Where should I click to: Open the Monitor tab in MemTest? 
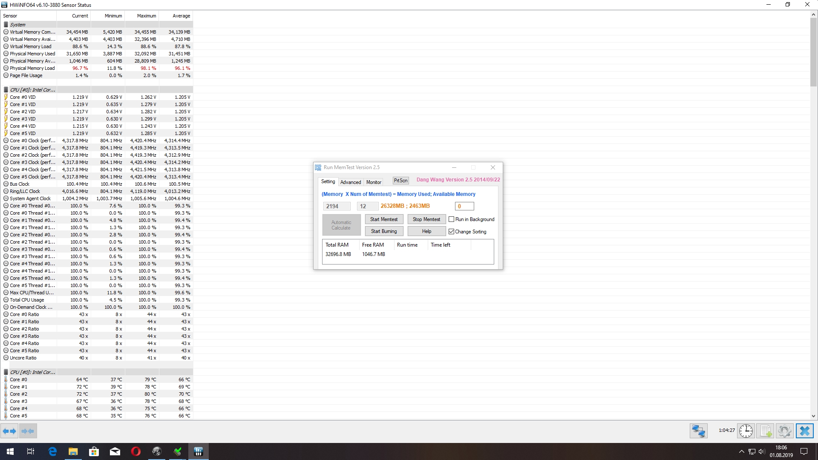(x=374, y=182)
